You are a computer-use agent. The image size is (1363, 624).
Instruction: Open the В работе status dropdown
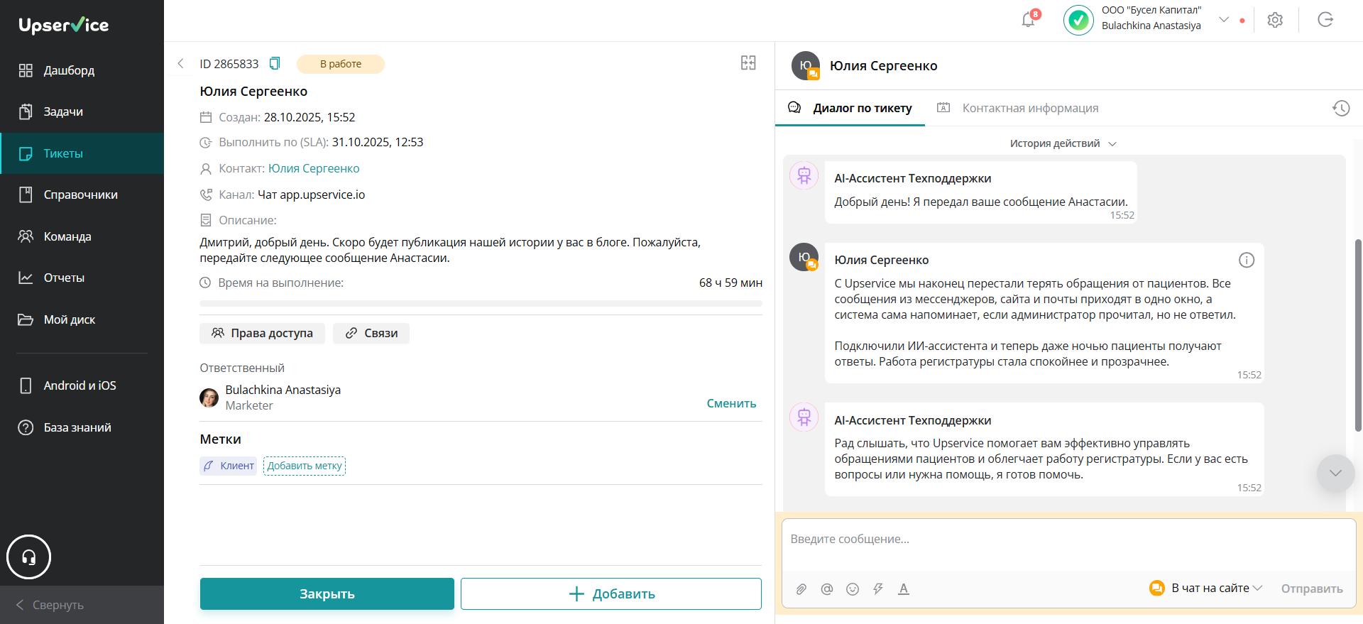click(341, 64)
